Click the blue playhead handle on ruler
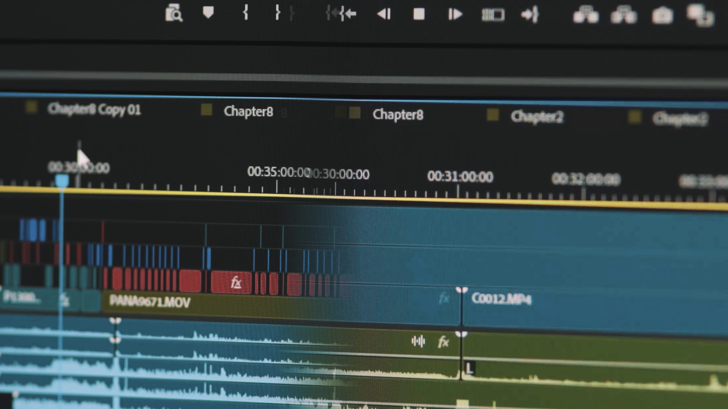This screenshot has height=409, width=728. click(62, 181)
